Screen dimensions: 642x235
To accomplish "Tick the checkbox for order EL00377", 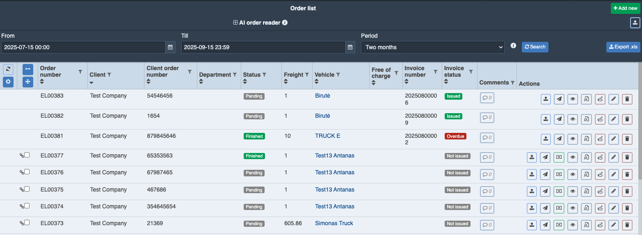I will click(x=27, y=155).
